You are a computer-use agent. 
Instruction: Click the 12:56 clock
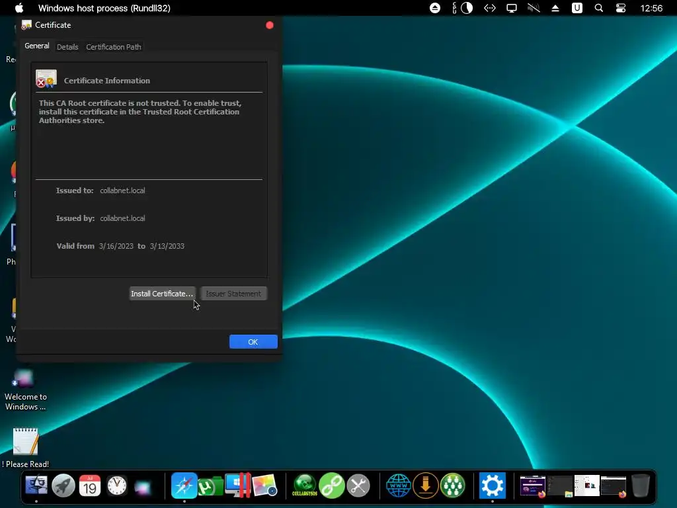[x=651, y=8]
